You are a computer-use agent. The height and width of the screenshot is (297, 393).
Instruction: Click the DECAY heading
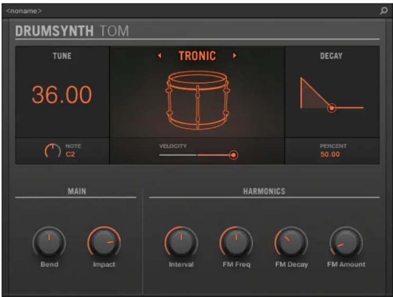(x=331, y=56)
